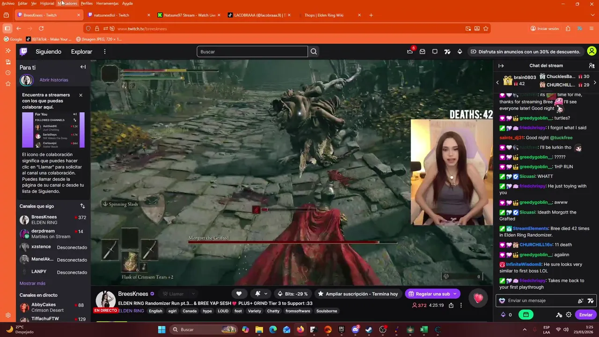Open chat settings gear

tap(569, 315)
